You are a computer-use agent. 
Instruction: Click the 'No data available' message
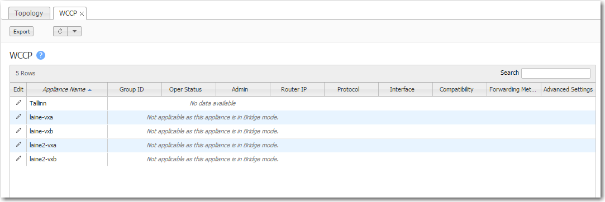pyautogui.click(x=213, y=103)
